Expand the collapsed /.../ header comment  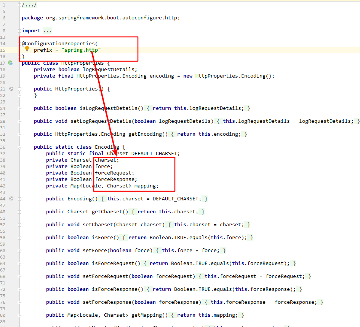pyautogui.click(x=29, y=5)
